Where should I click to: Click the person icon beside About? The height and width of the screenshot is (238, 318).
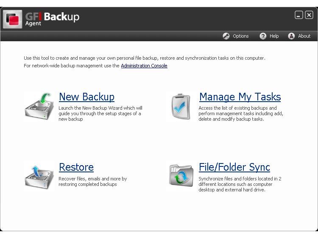(x=291, y=36)
